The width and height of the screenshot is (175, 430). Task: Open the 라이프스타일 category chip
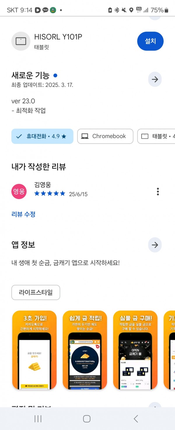36,293
